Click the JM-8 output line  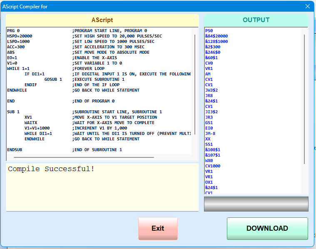pos(210,134)
